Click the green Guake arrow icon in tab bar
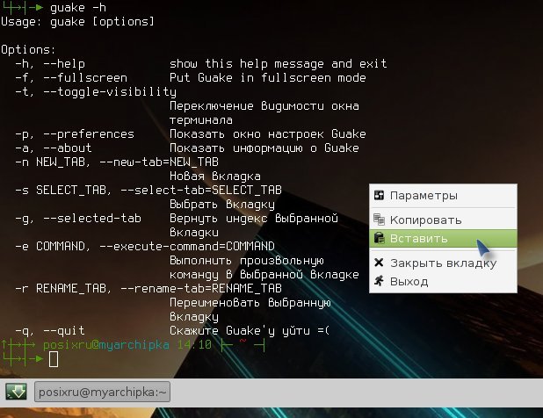 pos(16,392)
